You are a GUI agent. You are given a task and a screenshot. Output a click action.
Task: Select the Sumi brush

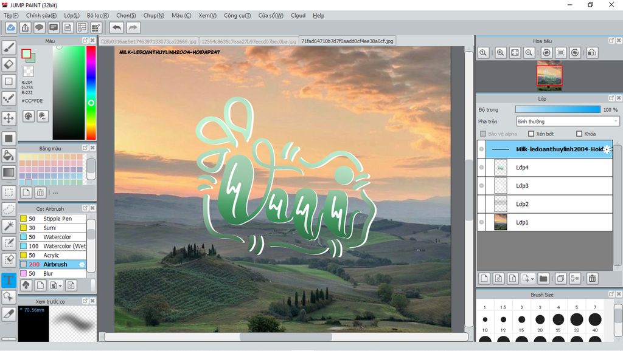[52, 228]
